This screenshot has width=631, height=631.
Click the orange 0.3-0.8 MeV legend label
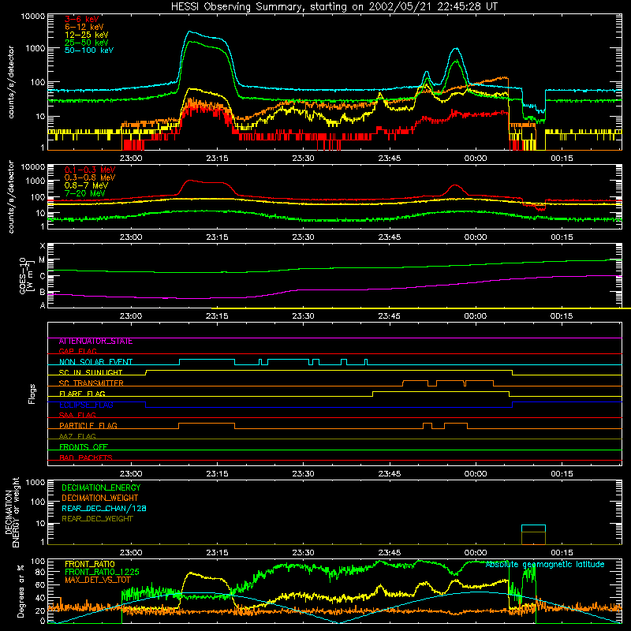click(90, 177)
